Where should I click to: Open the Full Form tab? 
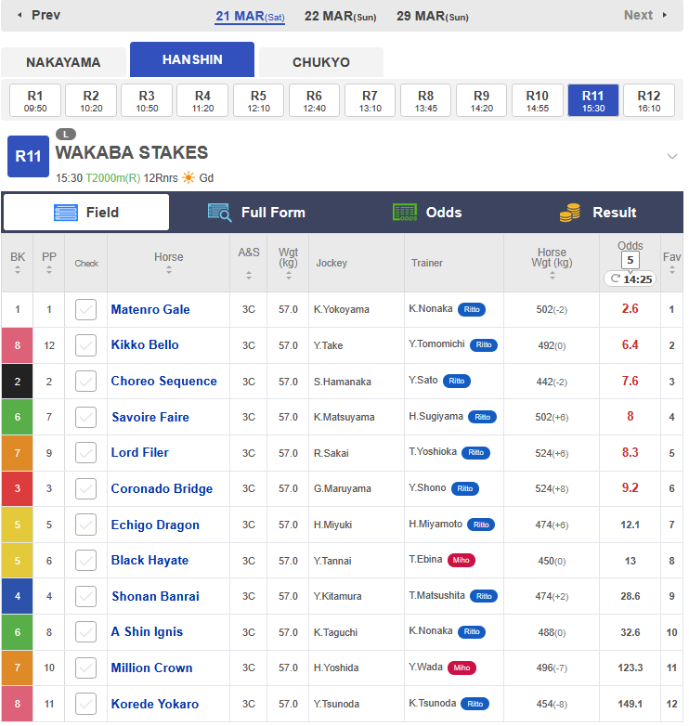click(257, 213)
